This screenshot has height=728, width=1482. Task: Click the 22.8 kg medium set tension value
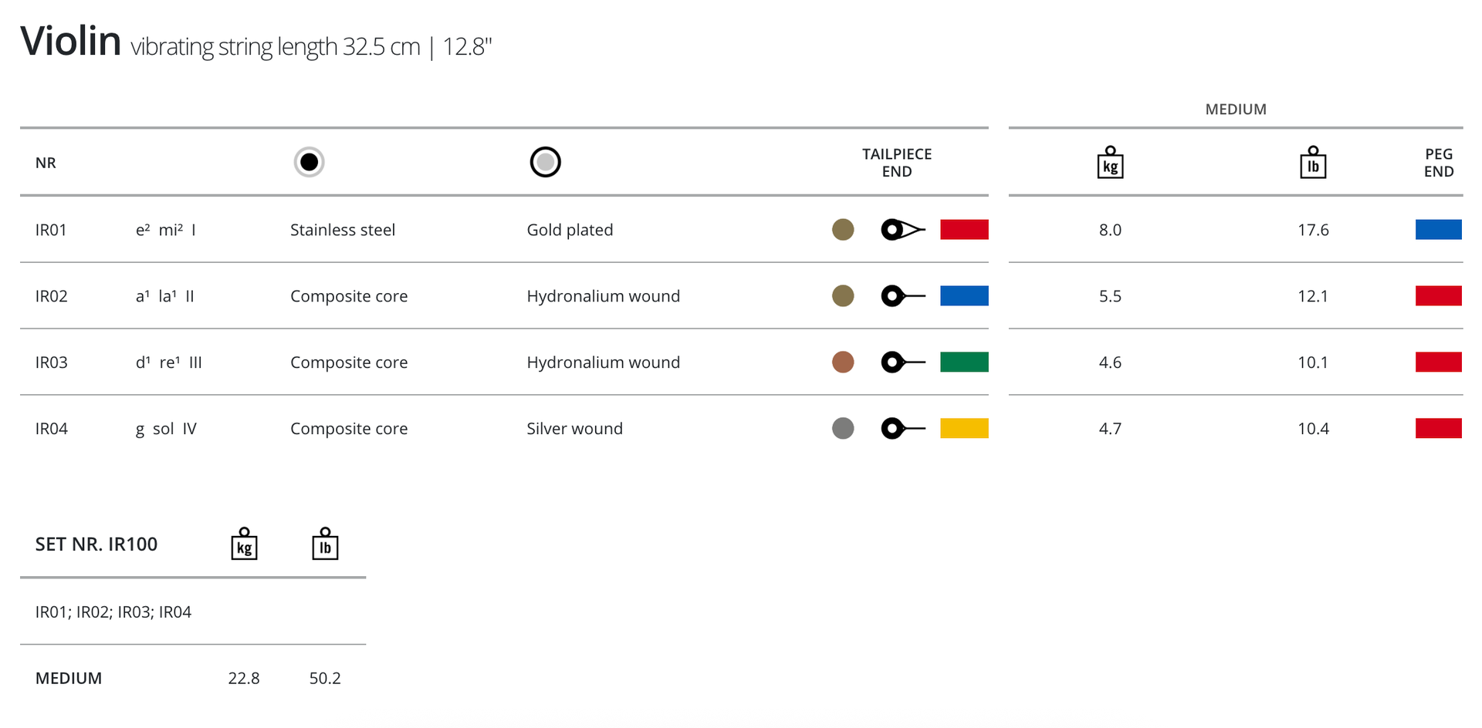(244, 679)
